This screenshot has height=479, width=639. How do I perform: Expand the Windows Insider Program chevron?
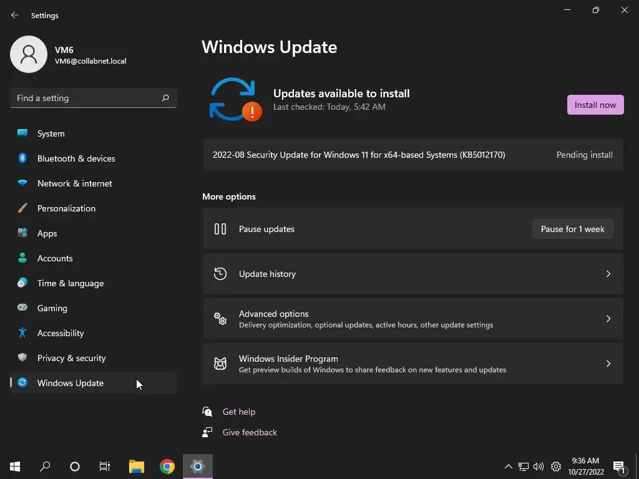608,364
